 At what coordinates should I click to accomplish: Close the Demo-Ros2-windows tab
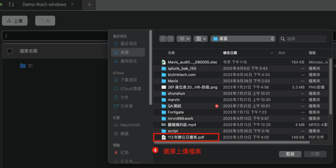[72, 5]
